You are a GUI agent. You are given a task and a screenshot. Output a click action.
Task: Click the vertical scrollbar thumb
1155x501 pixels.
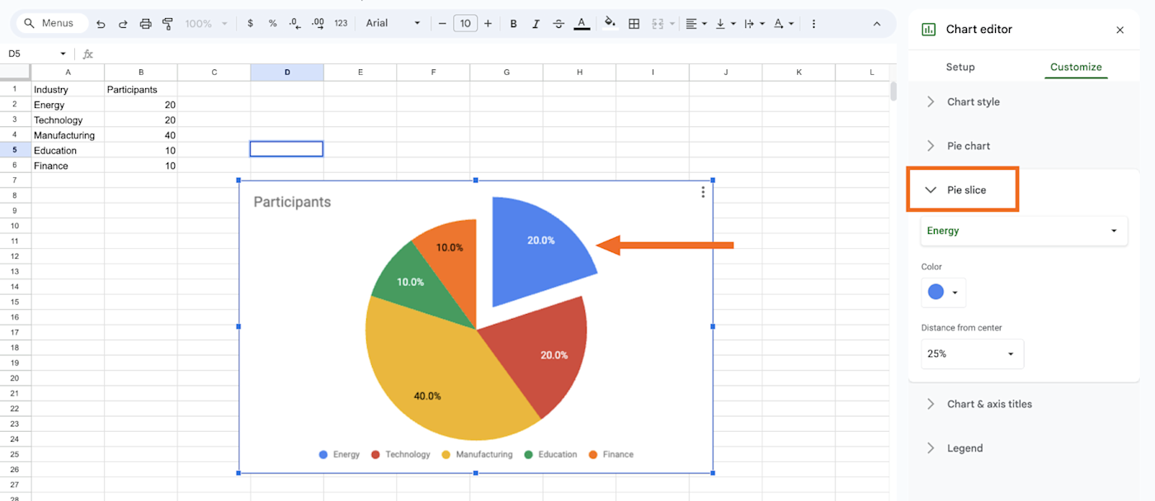[893, 91]
